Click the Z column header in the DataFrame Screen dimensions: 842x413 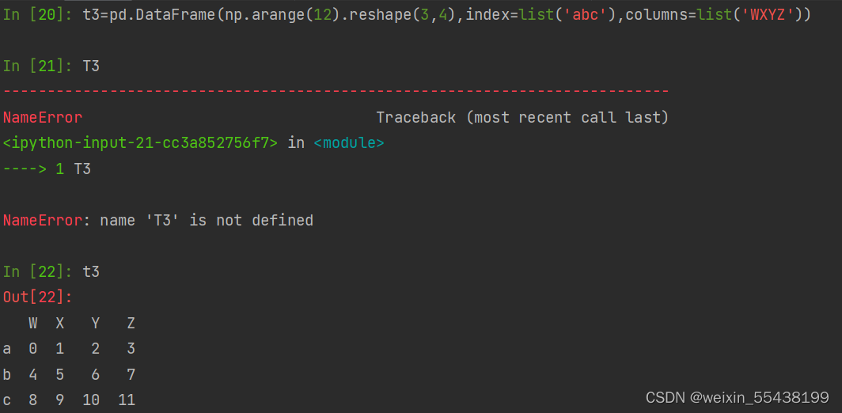point(131,324)
